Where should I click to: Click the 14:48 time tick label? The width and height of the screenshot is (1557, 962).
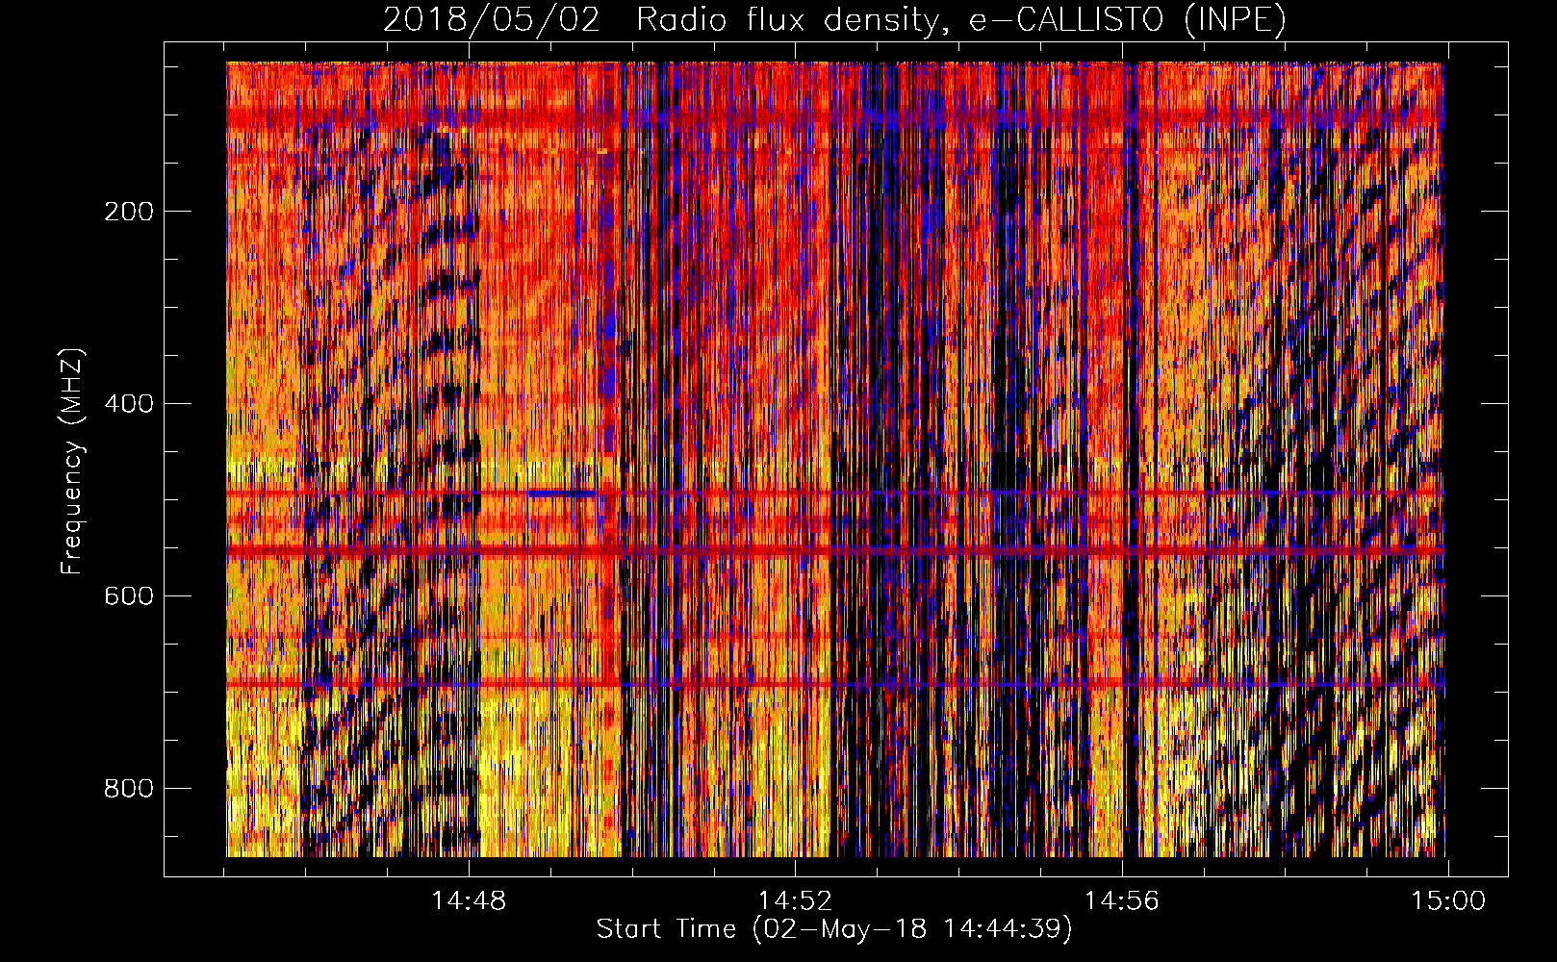pyautogui.click(x=469, y=901)
